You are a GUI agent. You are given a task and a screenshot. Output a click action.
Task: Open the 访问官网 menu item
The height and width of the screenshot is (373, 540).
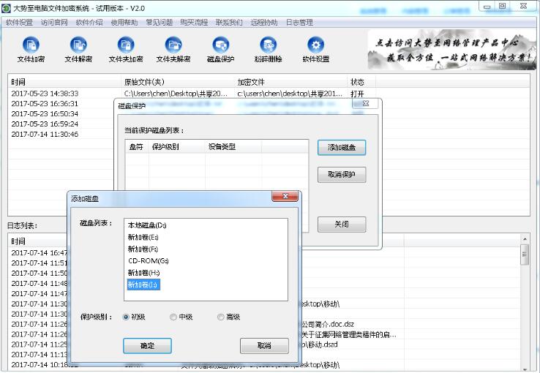click(54, 23)
